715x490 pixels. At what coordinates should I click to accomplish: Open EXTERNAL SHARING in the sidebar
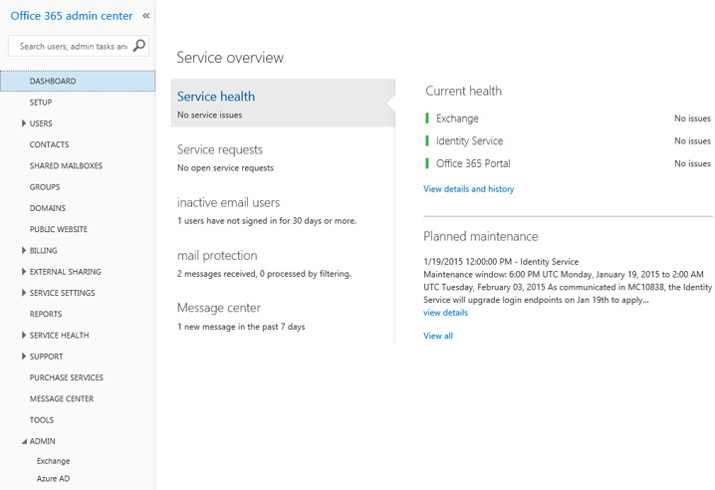click(x=65, y=272)
